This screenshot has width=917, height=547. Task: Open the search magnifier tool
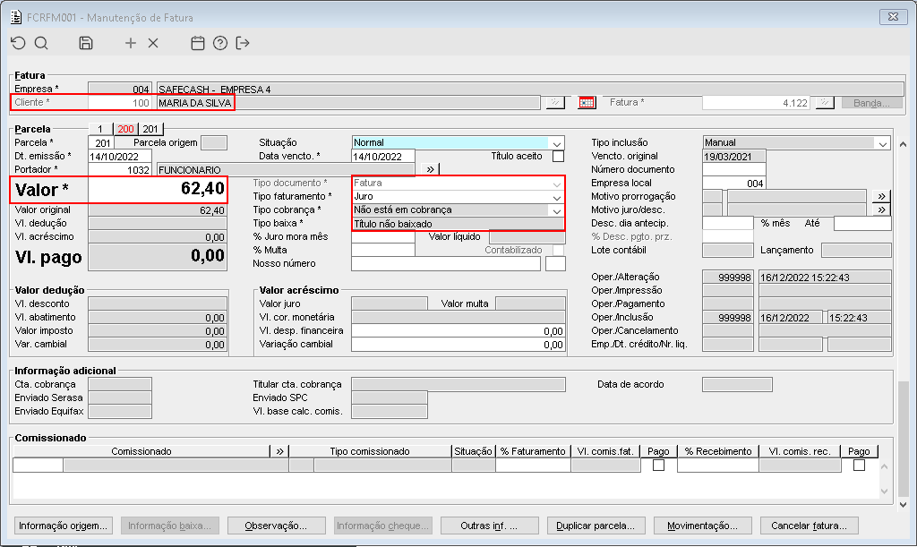[x=41, y=43]
